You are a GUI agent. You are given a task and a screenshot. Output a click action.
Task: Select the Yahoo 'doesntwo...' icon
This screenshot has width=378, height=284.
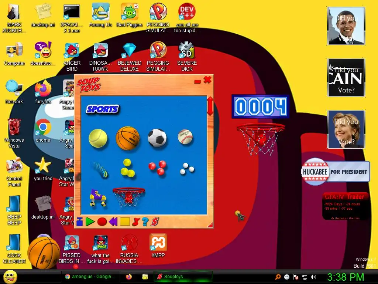[x=43, y=54]
